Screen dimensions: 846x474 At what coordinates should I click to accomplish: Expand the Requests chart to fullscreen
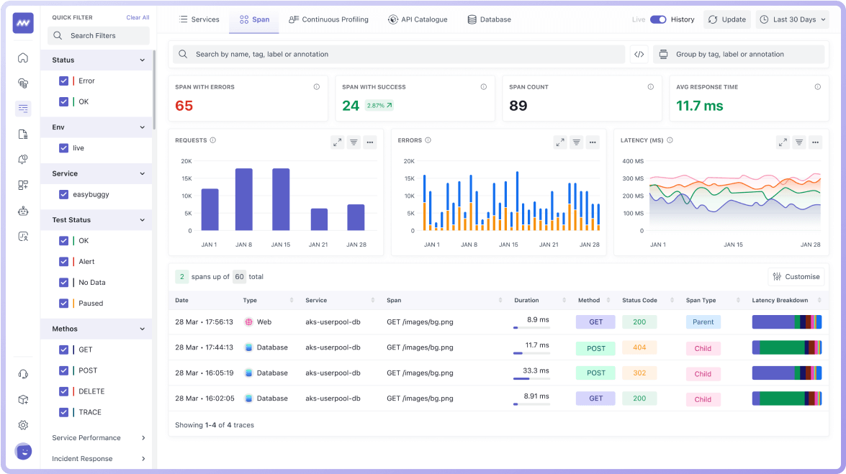pyautogui.click(x=337, y=142)
